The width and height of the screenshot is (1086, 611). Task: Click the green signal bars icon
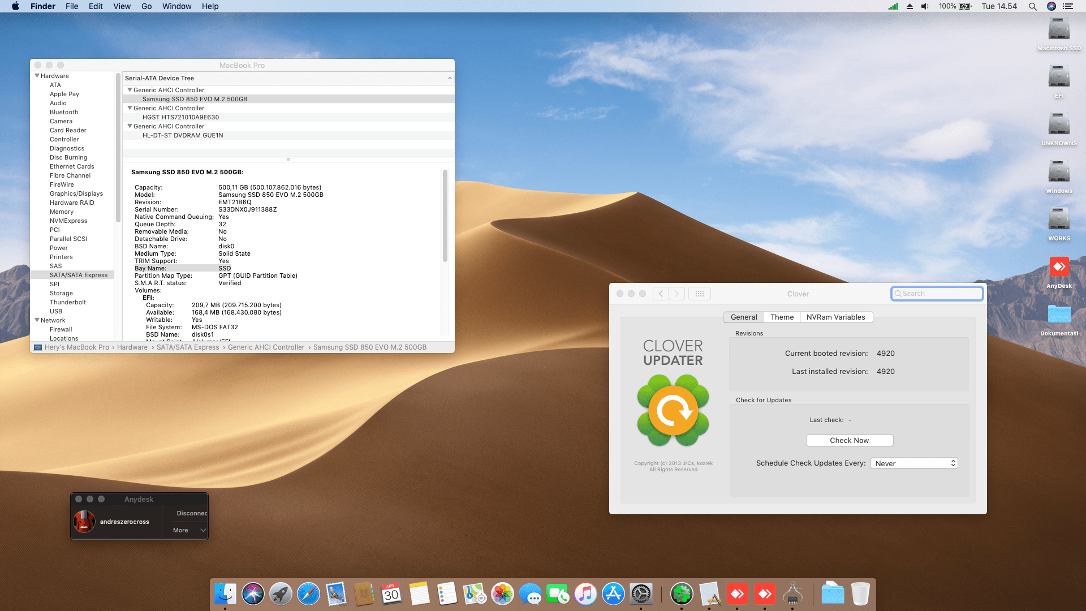point(893,6)
